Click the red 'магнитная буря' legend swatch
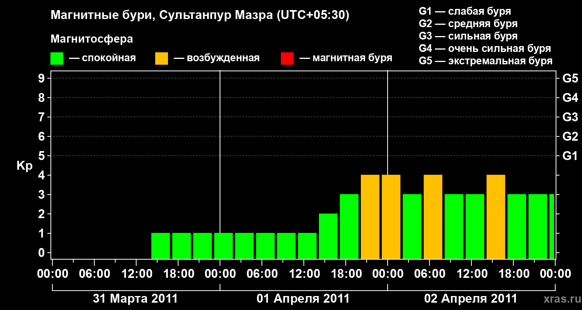Image resolution: width=582 pixels, height=310 pixels. (287, 59)
